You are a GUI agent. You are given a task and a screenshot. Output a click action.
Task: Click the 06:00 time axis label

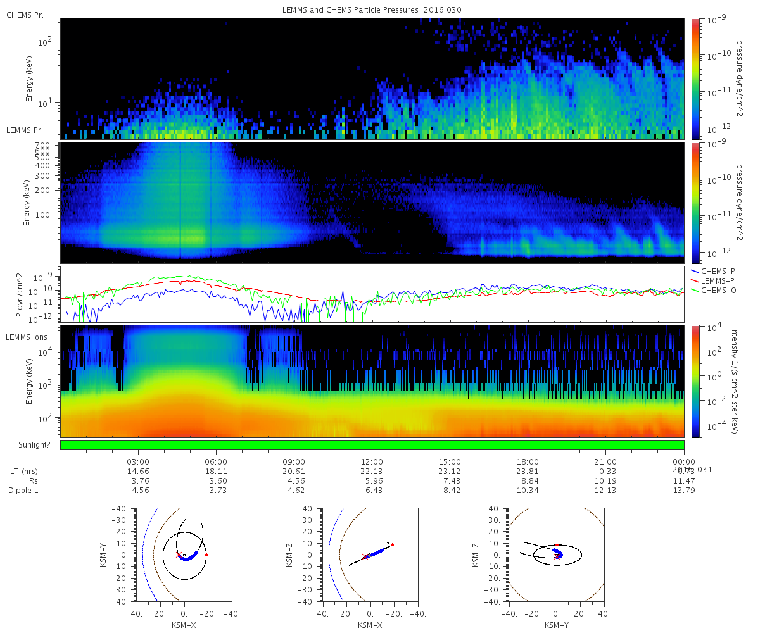tap(216, 462)
